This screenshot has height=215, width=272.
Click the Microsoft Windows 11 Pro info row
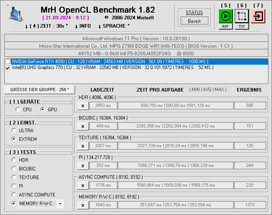(x=136, y=38)
